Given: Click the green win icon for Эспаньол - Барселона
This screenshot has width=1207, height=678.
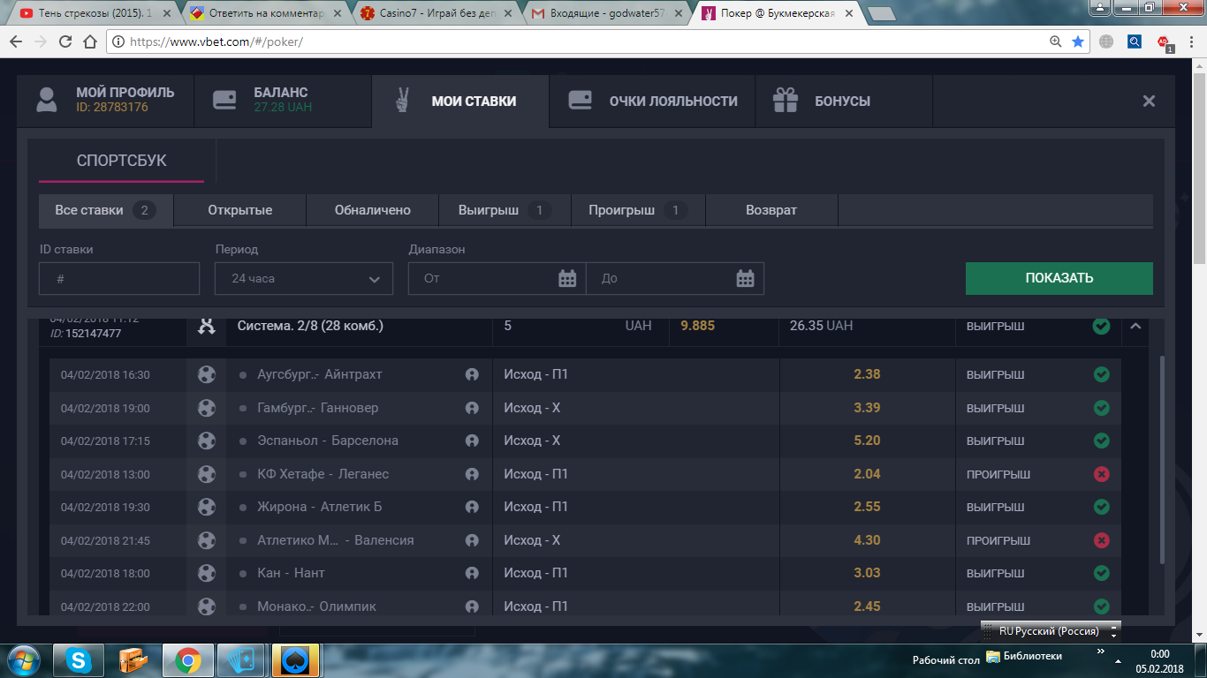Looking at the screenshot, I should [1101, 441].
